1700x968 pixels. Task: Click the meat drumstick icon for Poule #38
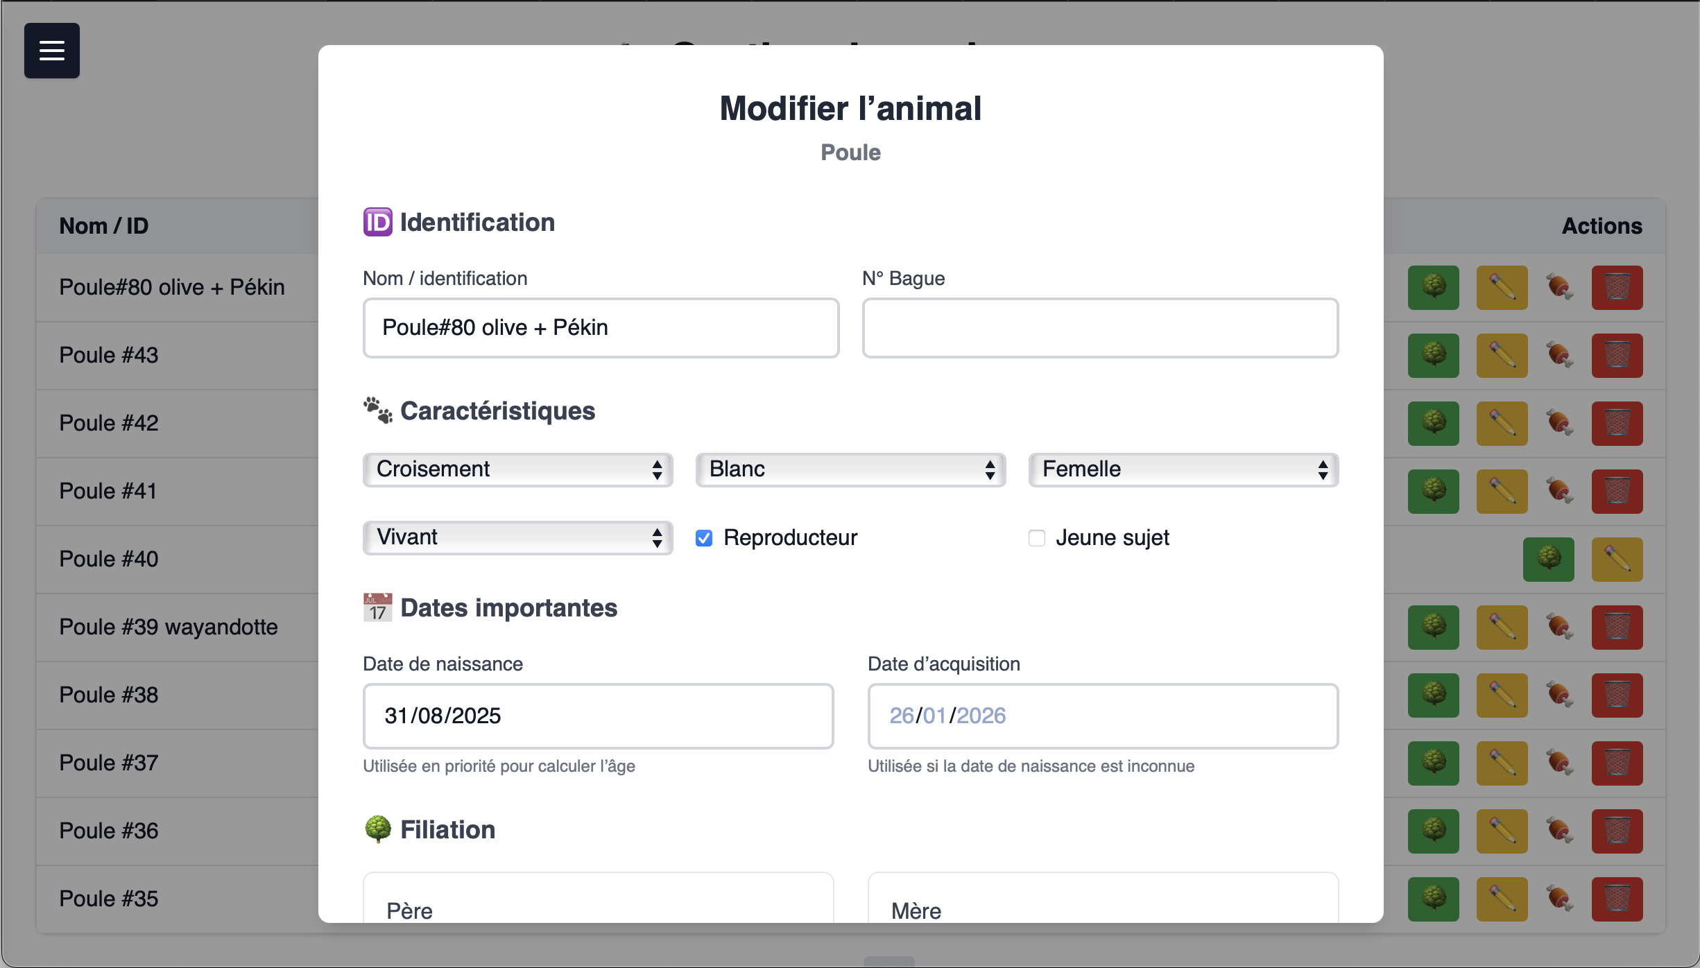1559,695
